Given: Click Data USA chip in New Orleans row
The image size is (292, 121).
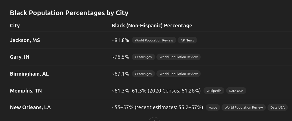Looking at the screenshot, I should tap(277, 107).
